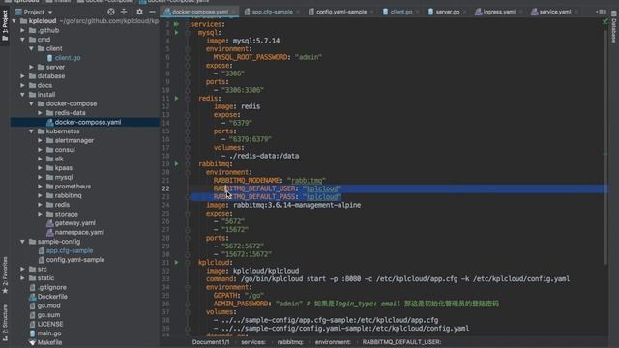The width and height of the screenshot is (619, 348).
Task: Click the editor vertical scrollbar
Action: pyautogui.click(x=605, y=146)
